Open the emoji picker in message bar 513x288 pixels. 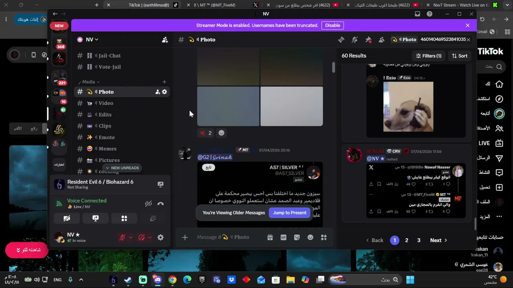pyautogui.click(x=310, y=237)
